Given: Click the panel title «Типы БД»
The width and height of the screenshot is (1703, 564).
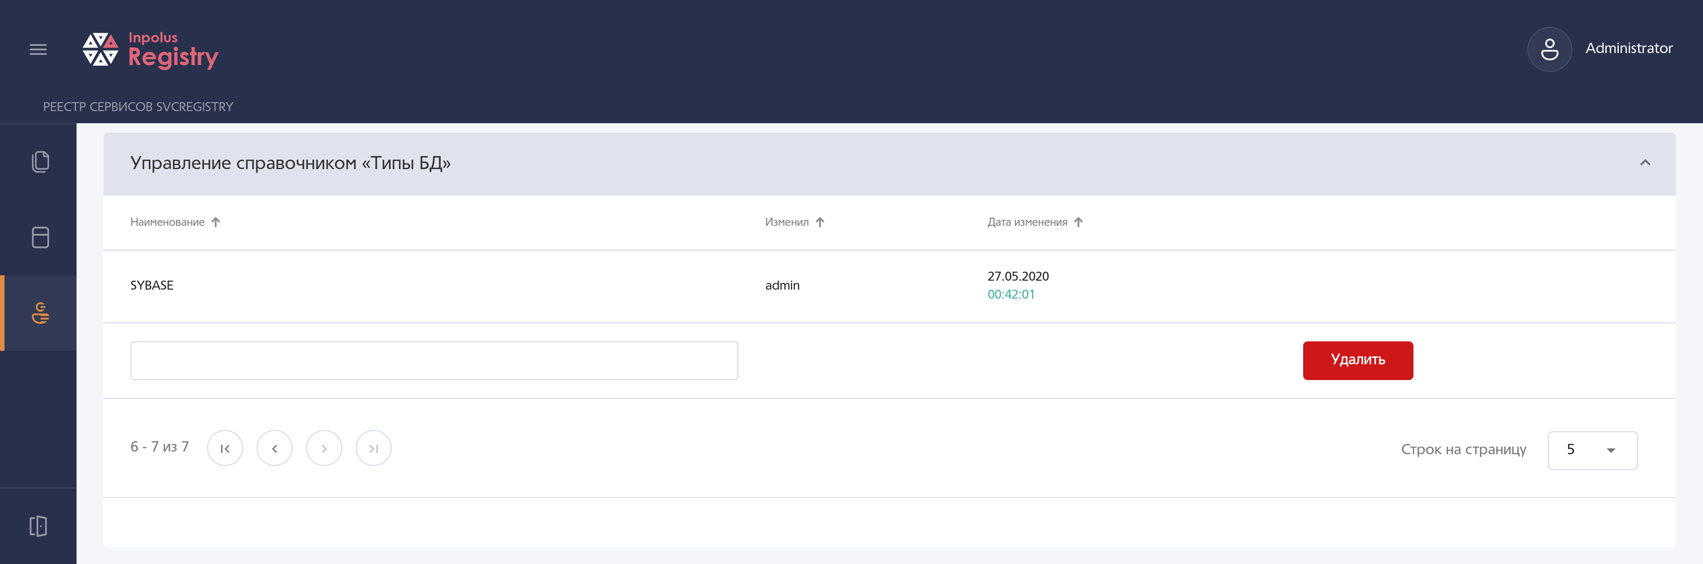Looking at the screenshot, I should (290, 163).
